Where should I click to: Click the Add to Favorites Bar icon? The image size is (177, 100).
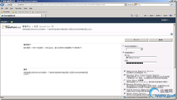[13, 12]
